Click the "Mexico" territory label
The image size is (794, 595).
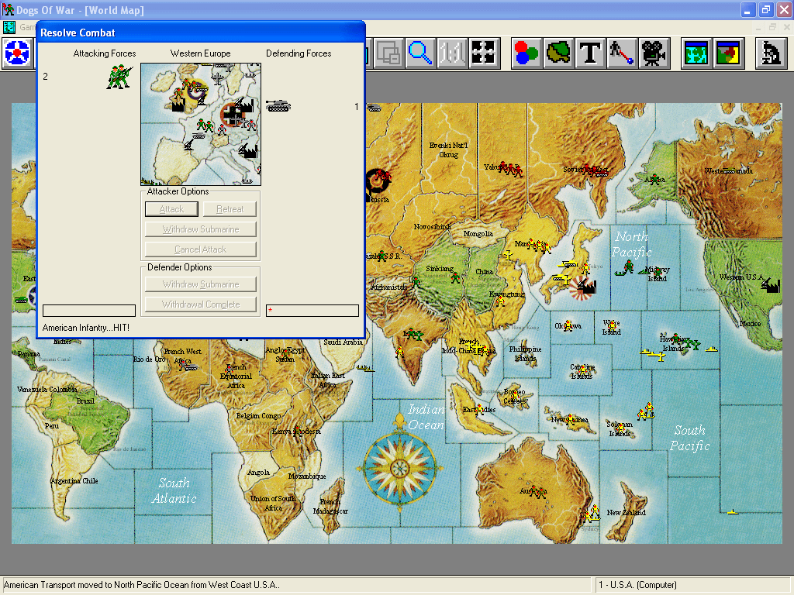[750, 323]
